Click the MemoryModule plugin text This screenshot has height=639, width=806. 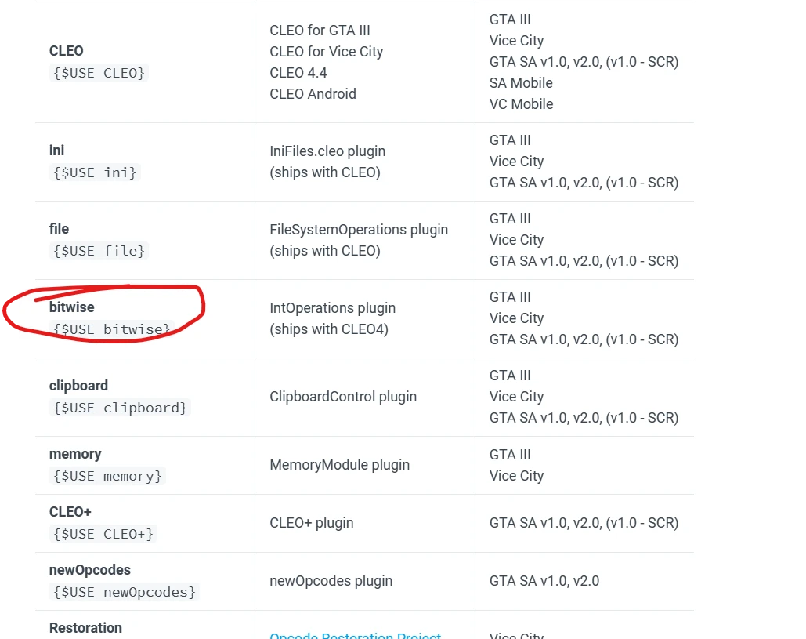coord(339,465)
